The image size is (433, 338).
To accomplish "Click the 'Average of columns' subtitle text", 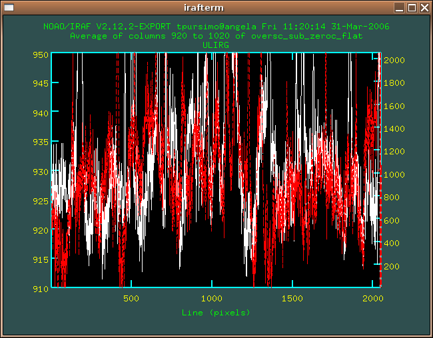I will (x=216, y=36).
